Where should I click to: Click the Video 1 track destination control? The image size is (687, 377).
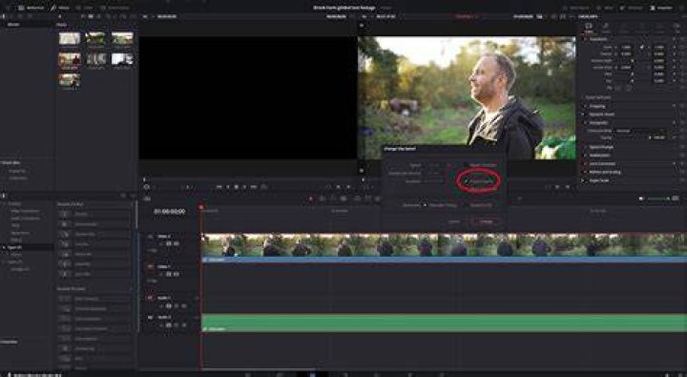click(151, 266)
